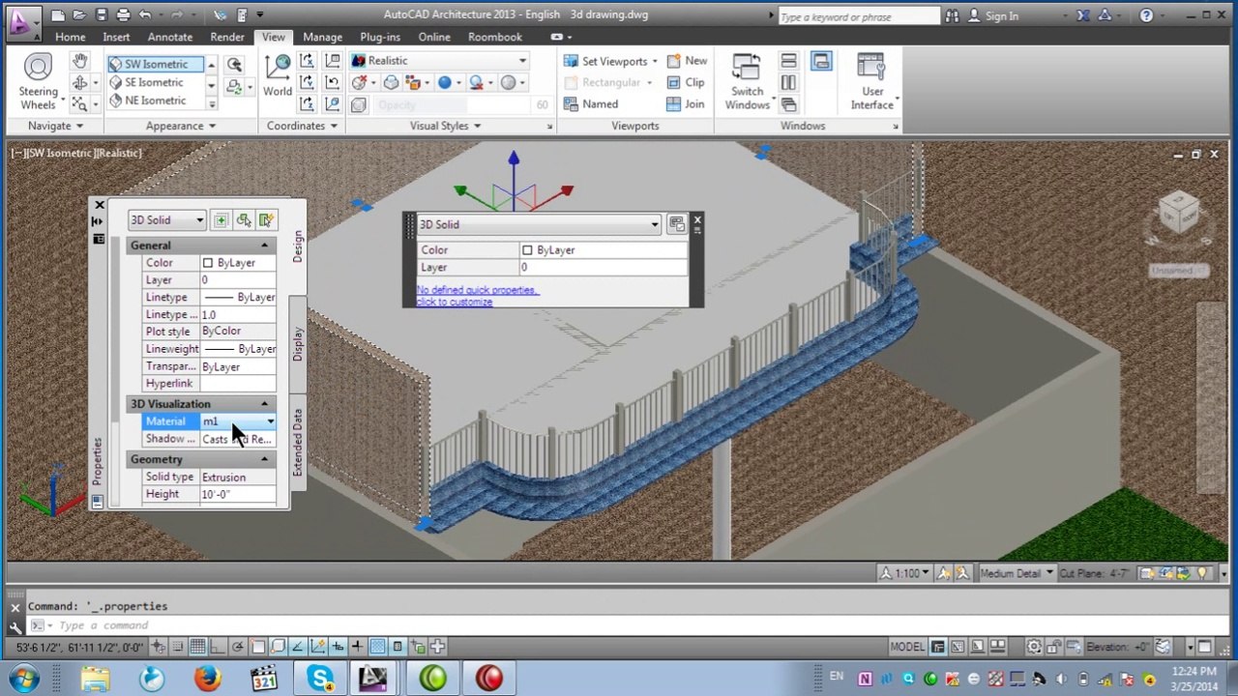
Task: Click 'No defined quick properties' customize link
Action: [x=477, y=296]
